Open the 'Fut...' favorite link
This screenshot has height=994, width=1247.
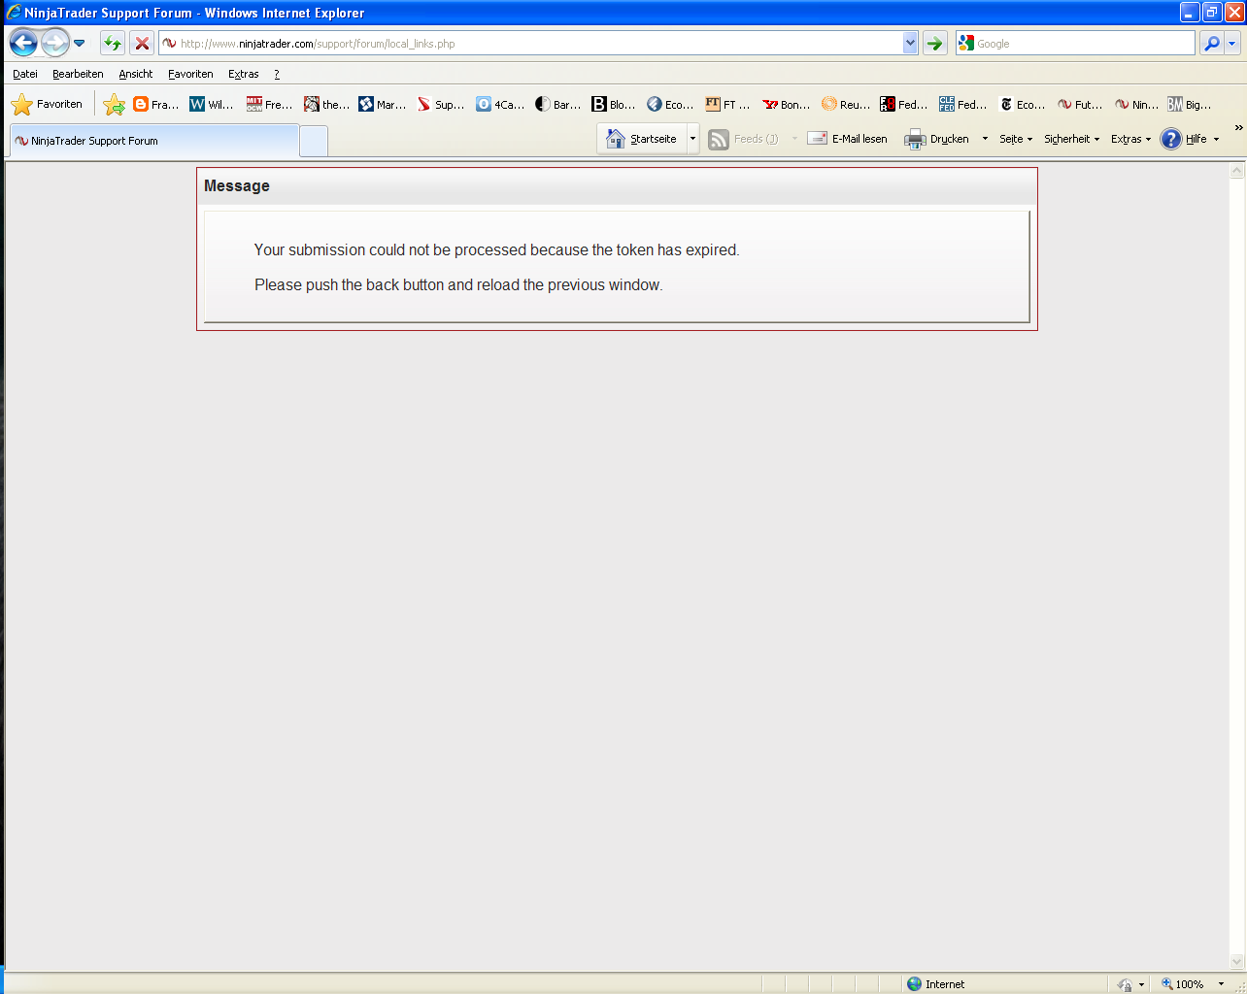[x=1080, y=104]
